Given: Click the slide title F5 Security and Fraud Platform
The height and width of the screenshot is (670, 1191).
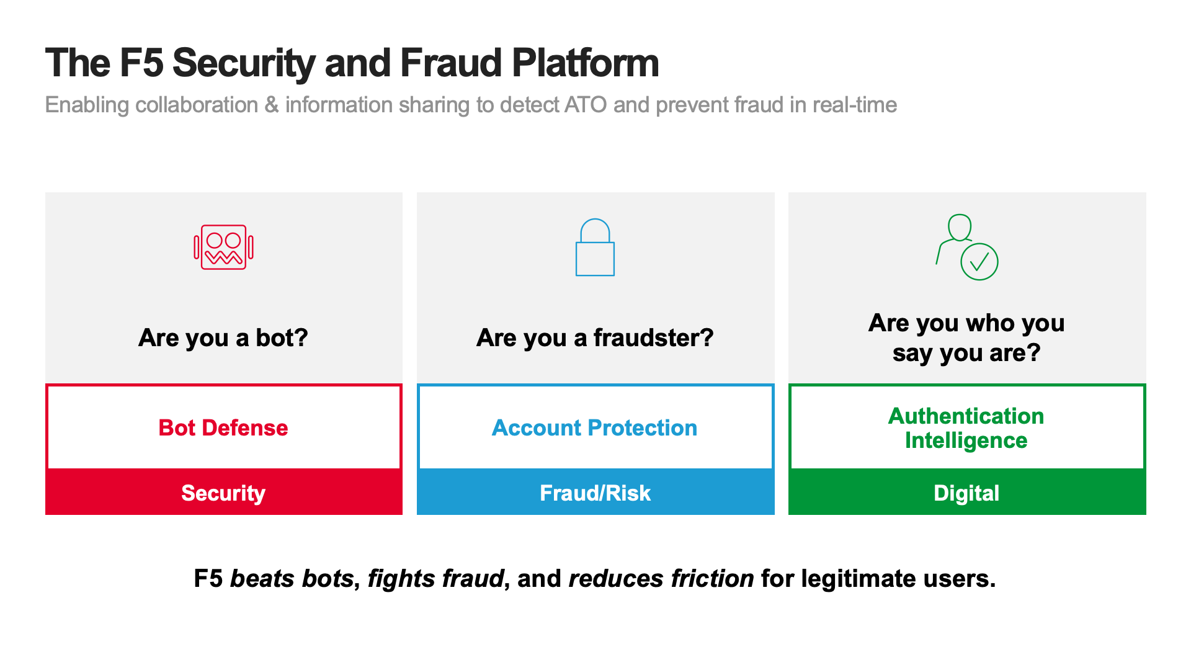Looking at the screenshot, I should coord(352,63).
